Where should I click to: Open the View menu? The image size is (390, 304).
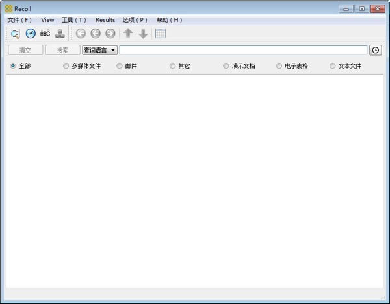pyautogui.click(x=47, y=20)
